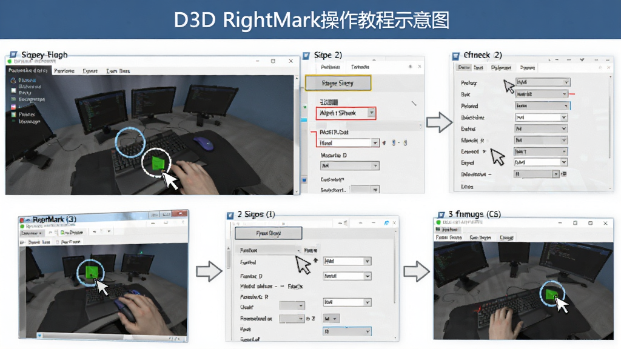Click the green dot icon in Sigpey Fiagh title bar
Screen dimensions: 621x349
tap(10, 61)
